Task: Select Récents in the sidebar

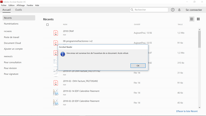Action: pos(19,18)
